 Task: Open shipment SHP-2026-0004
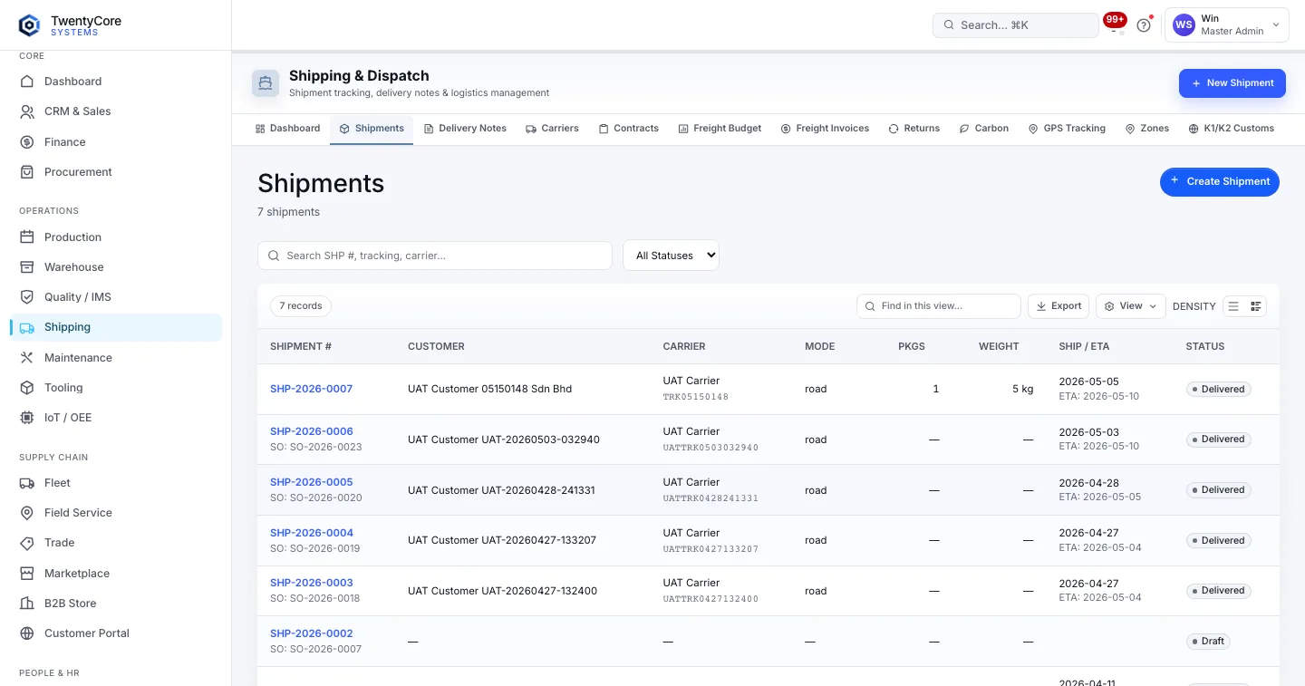point(311,533)
